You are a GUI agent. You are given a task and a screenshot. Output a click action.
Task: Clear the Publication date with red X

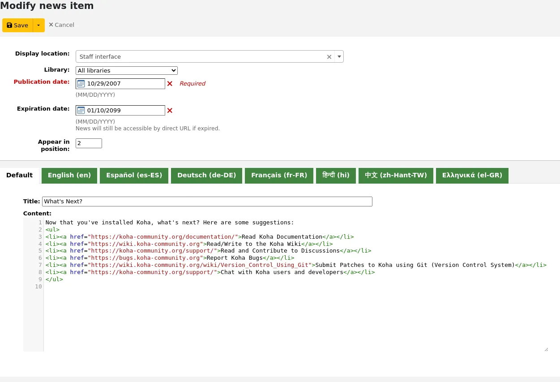(x=170, y=84)
